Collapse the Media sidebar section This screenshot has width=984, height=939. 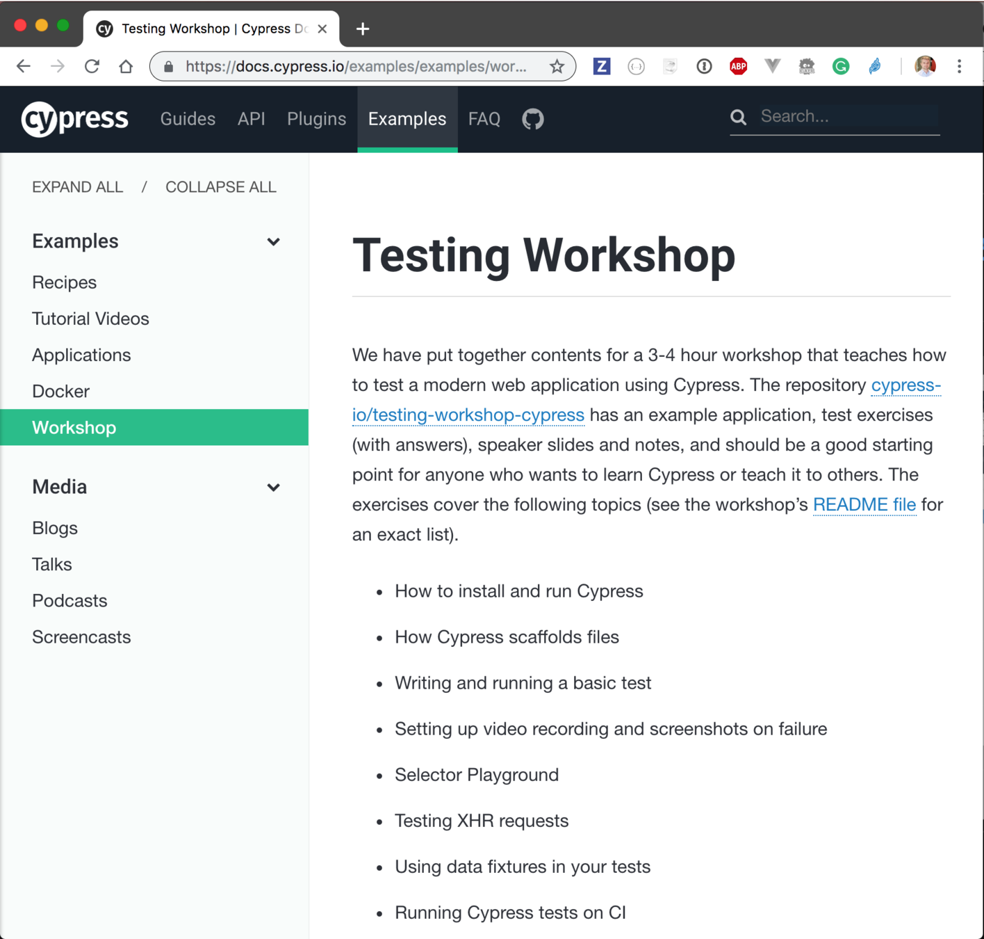tap(273, 487)
